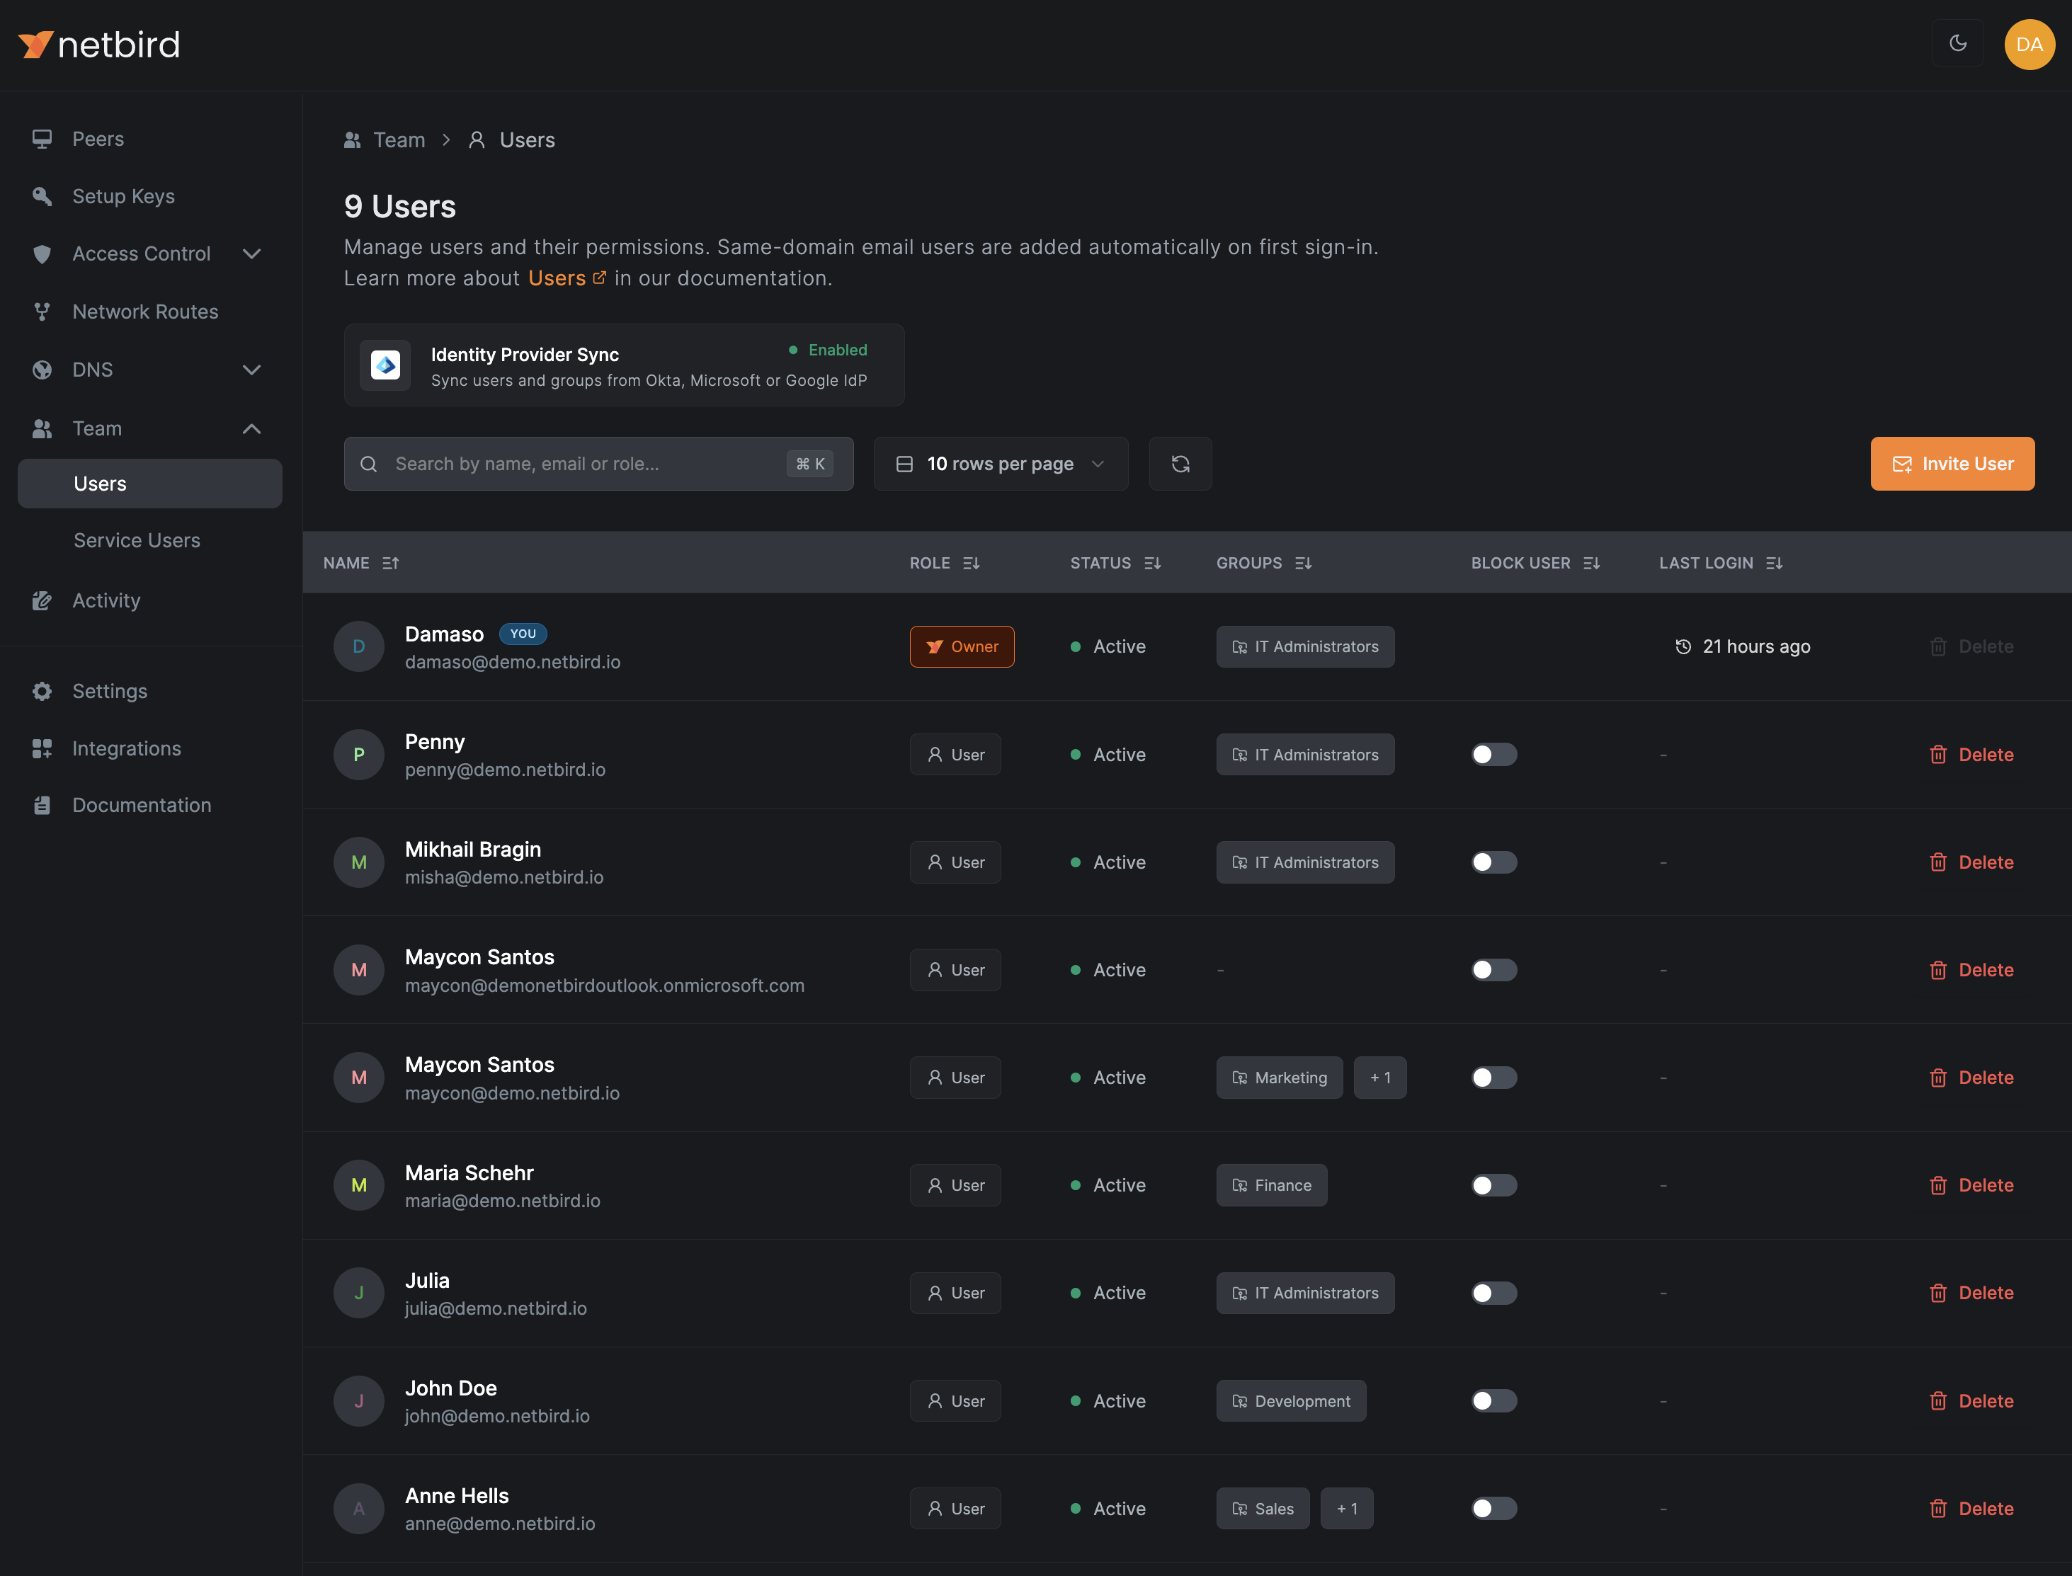The height and width of the screenshot is (1576, 2072).
Task: Click the netbird logo
Action: point(98,44)
